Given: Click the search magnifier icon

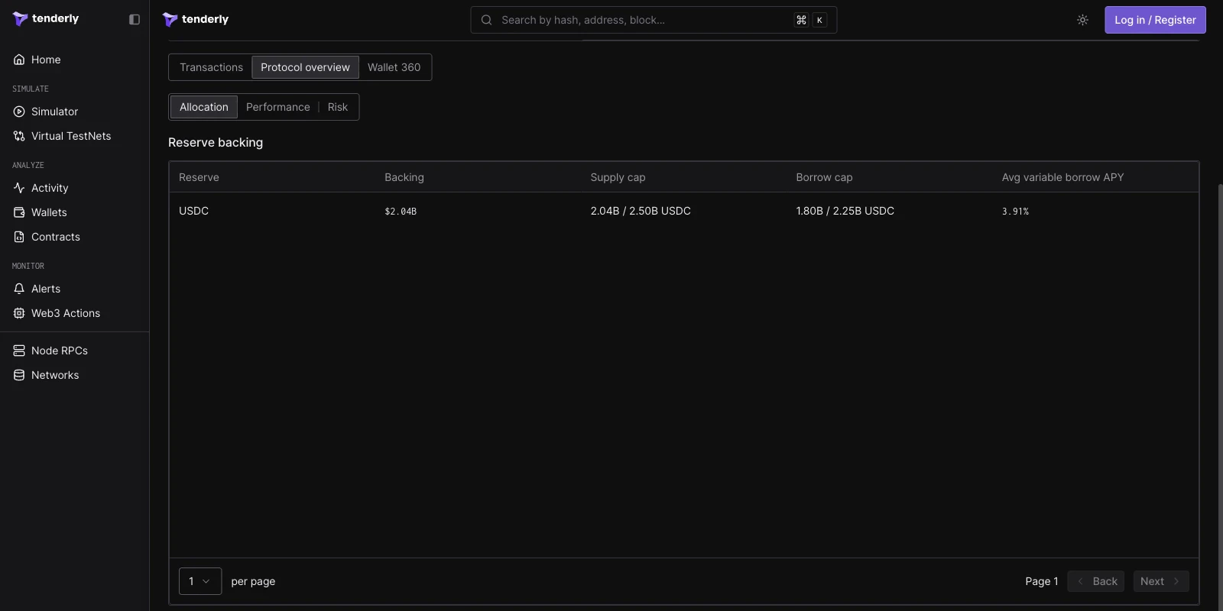Looking at the screenshot, I should click(486, 20).
